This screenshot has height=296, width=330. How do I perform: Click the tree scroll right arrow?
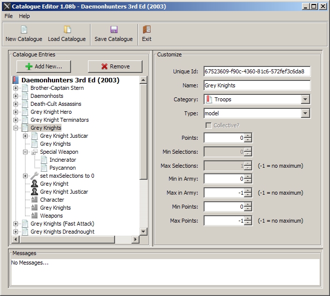[x=135, y=239]
